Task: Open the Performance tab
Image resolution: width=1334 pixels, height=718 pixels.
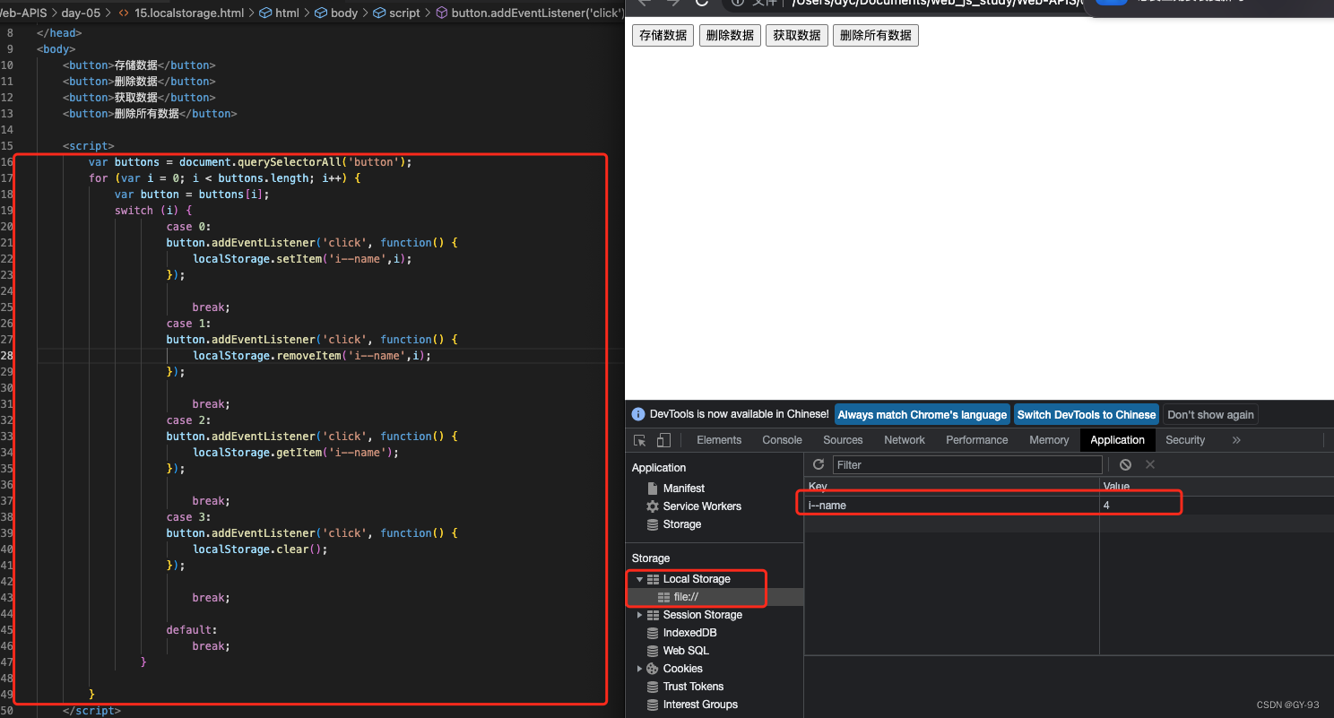Action: 977,440
